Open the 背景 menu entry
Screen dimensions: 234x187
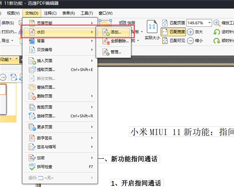[x=60, y=41]
